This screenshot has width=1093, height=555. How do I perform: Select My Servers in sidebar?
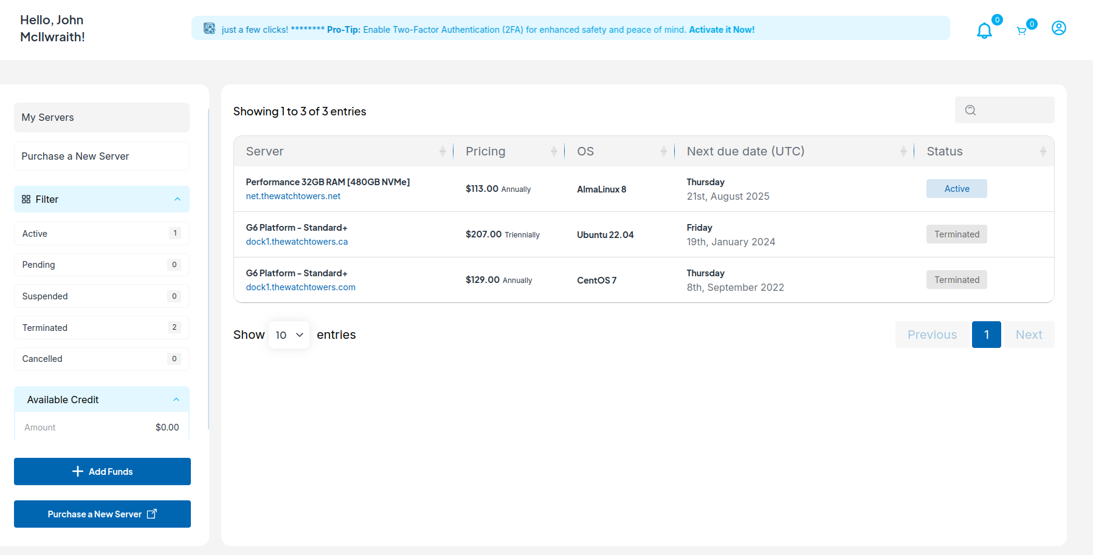102,117
